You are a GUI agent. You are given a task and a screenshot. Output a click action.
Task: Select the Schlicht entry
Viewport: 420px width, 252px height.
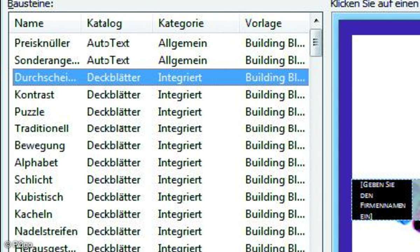(33, 180)
